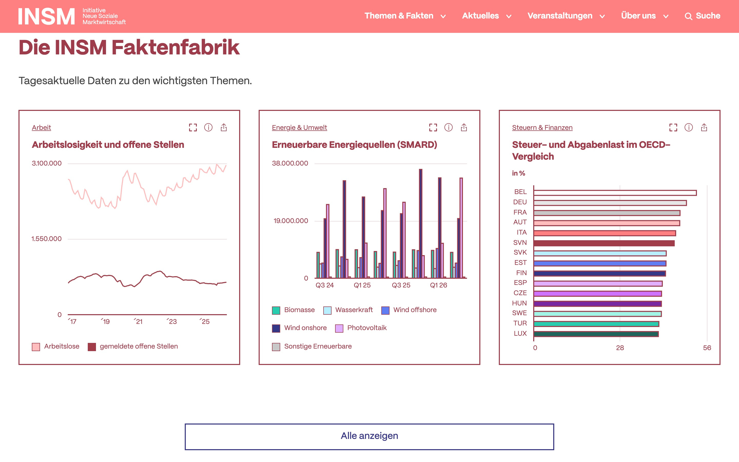The width and height of the screenshot is (739, 462).
Task: Share the Steuer- und Abgabenlast chart
Action: 704,127
